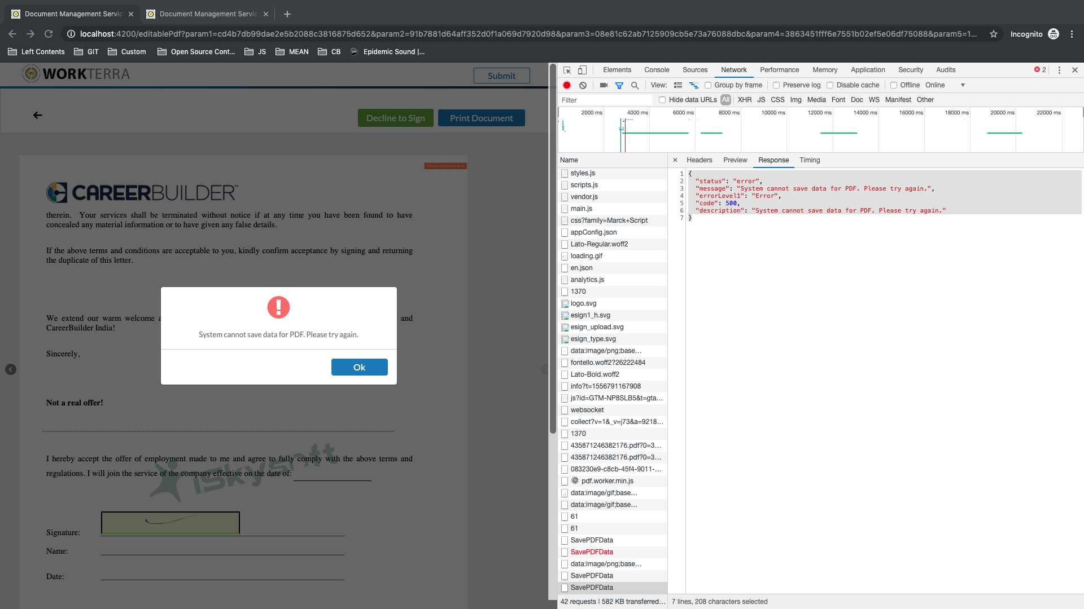Toggle capture screenshots camera icon
Viewport: 1084px width, 609px height.
604,85
